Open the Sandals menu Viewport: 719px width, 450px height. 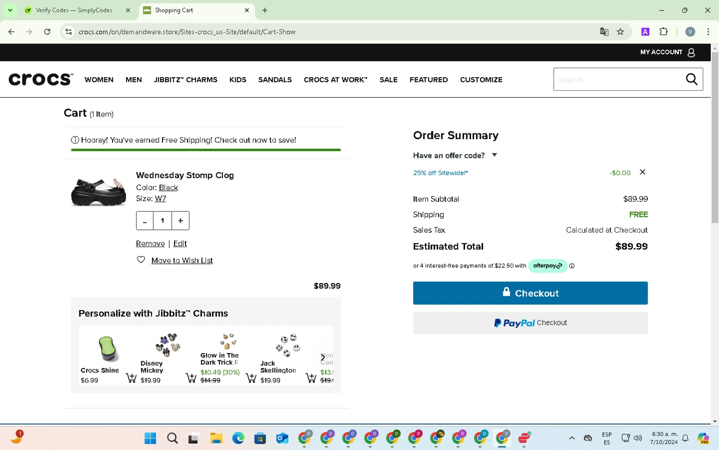[275, 80]
